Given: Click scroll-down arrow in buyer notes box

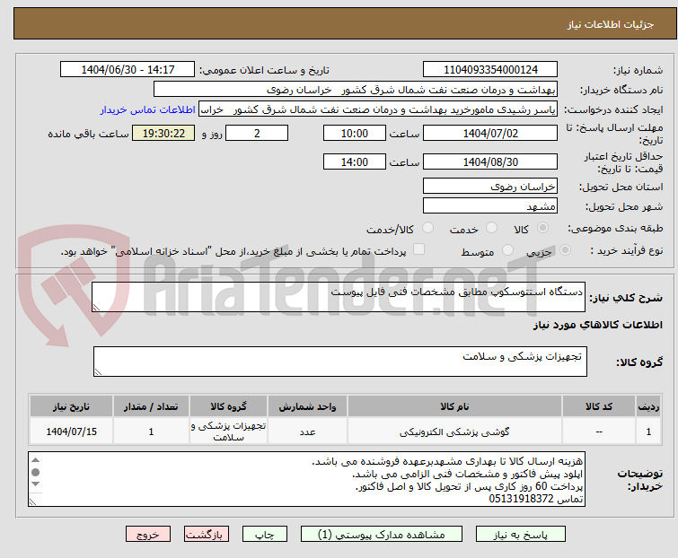Looking at the screenshot, I should coord(35,484).
